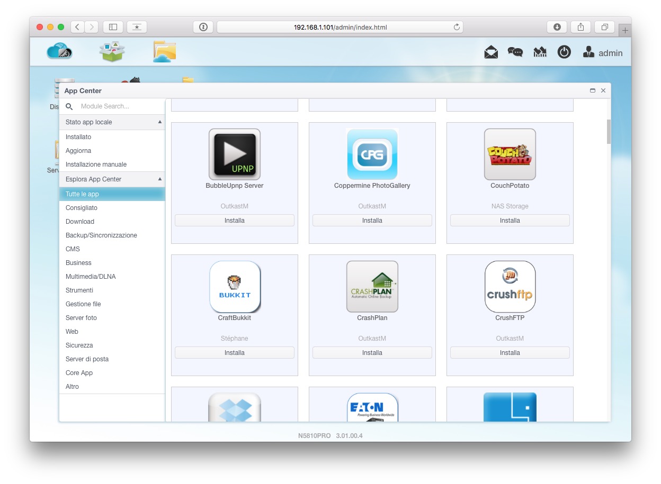661x484 pixels.
Task: Open the chat messages bubble icon
Action: (515, 52)
